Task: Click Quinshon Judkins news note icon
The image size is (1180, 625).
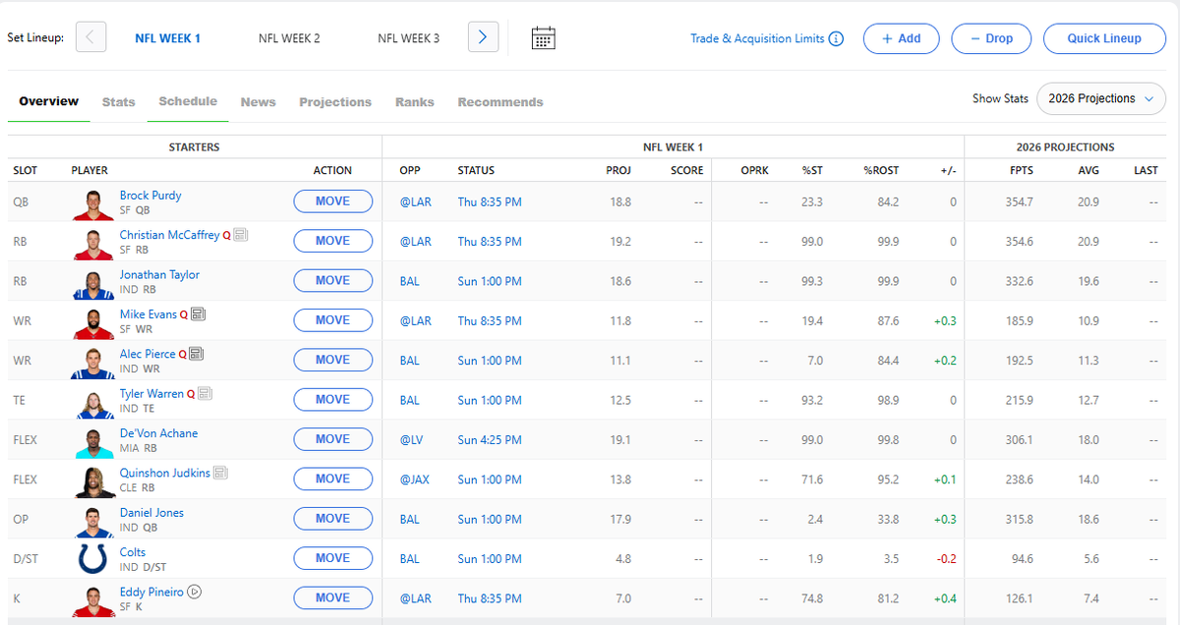Action: [x=220, y=473]
